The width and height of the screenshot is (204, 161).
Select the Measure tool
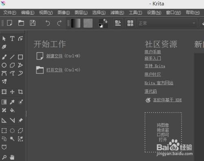pos(12,120)
